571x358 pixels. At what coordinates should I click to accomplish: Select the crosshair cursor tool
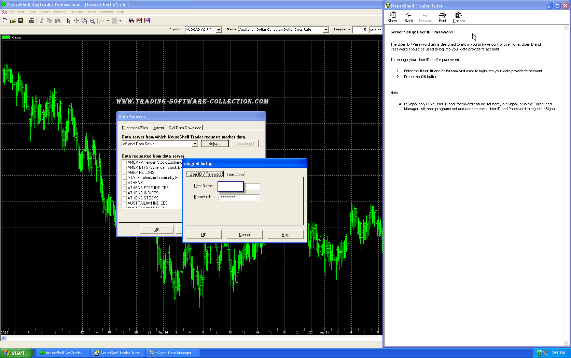pyautogui.click(x=76, y=21)
